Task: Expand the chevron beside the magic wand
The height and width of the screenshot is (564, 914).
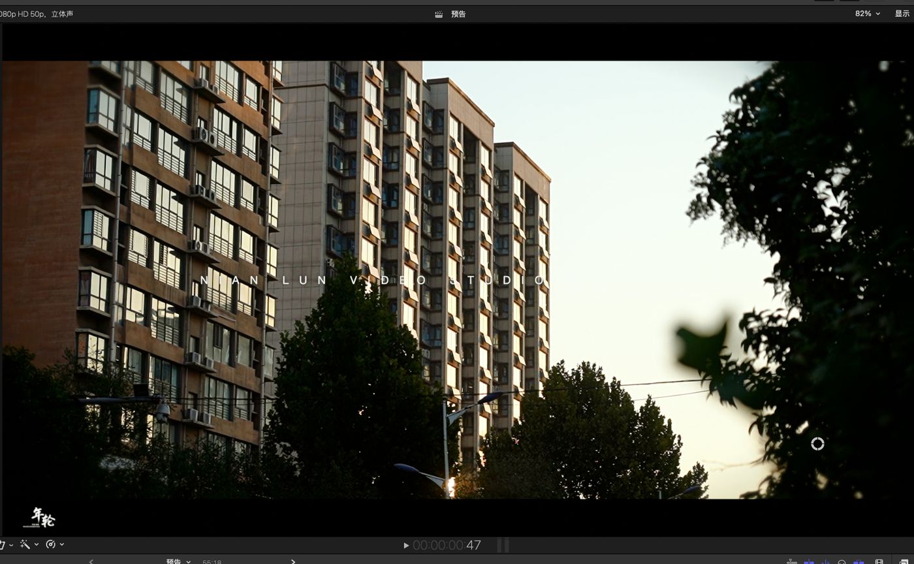Action: tap(37, 544)
